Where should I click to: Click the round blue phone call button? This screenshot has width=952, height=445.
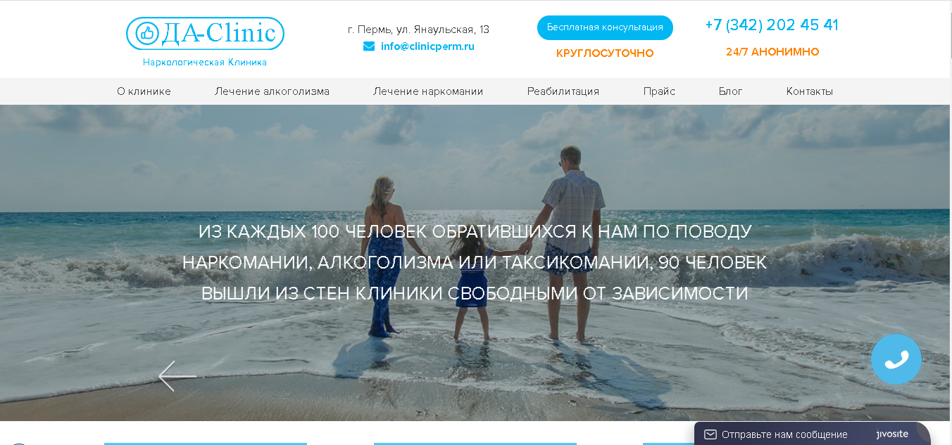[896, 359]
